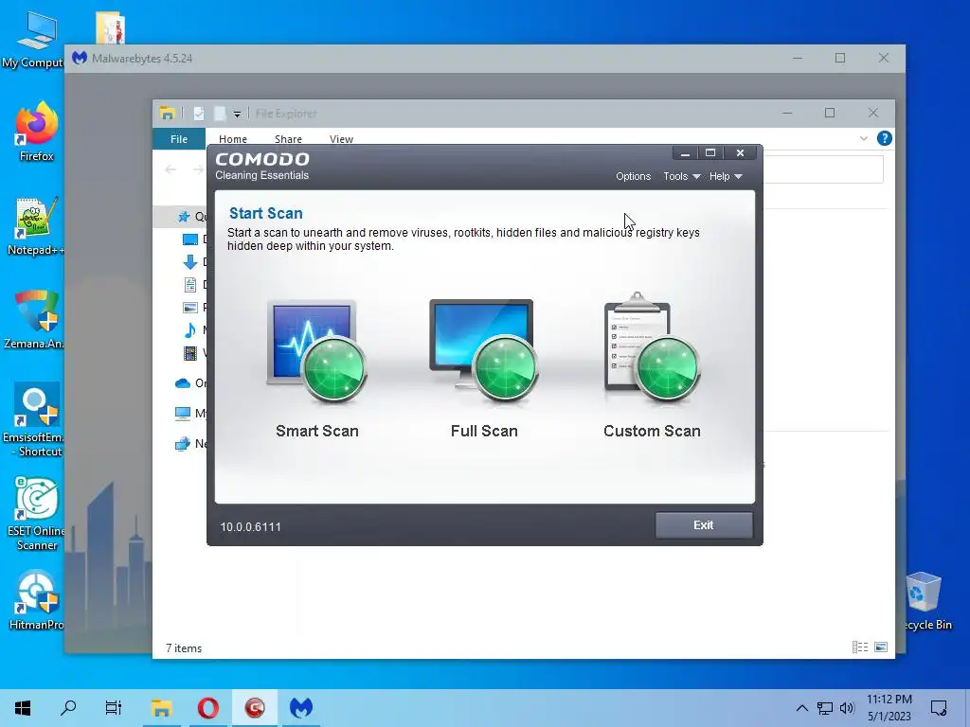Open Comodo Options
Image resolution: width=970 pixels, height=727 pixels.
click(x=633, y=176)
